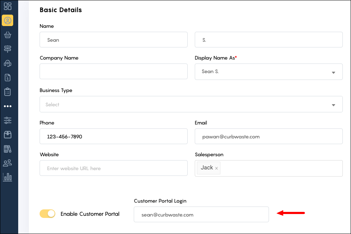This screenshot has width=351, height=234.
Task: Select the highlighted customer profile icon
Action: [8, 20]
